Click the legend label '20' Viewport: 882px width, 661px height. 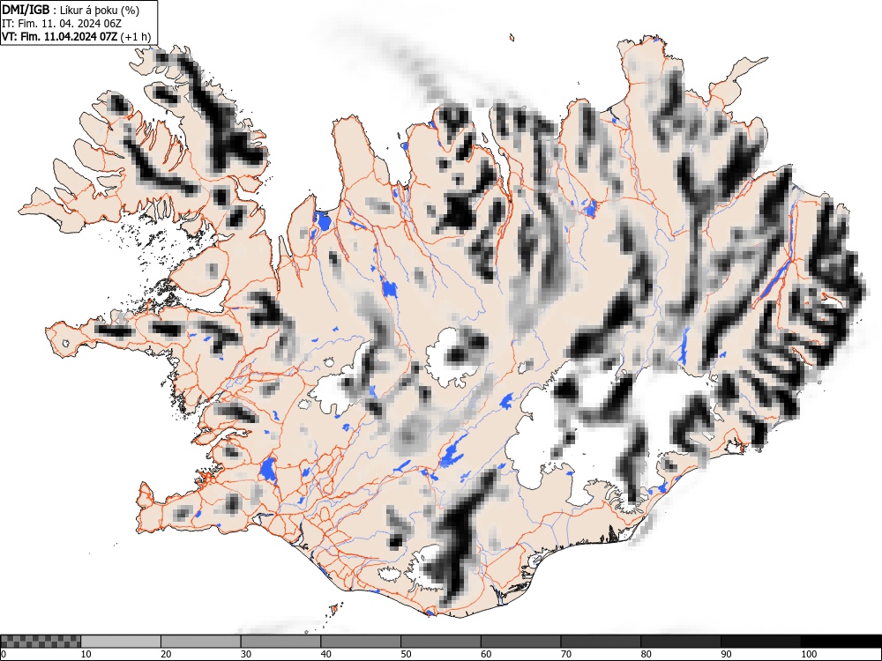[166, 654]
